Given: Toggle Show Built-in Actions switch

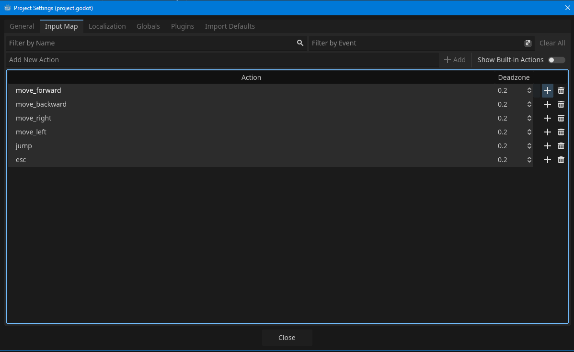Looking at the screenshot, I should coord(556,60).
